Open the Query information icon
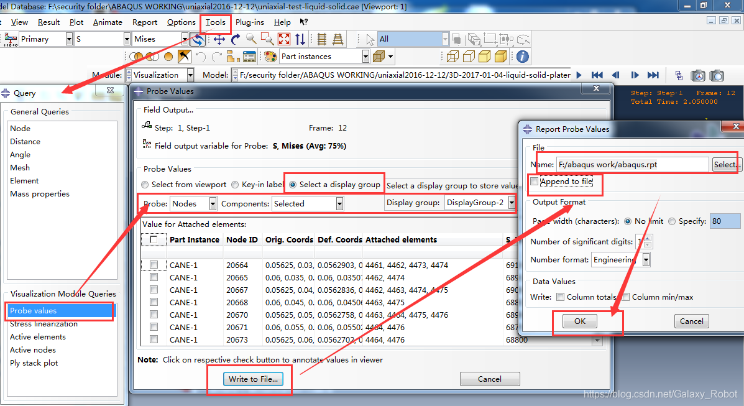 pos(523,57)
